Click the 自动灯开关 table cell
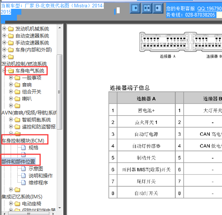 (146, 193)
